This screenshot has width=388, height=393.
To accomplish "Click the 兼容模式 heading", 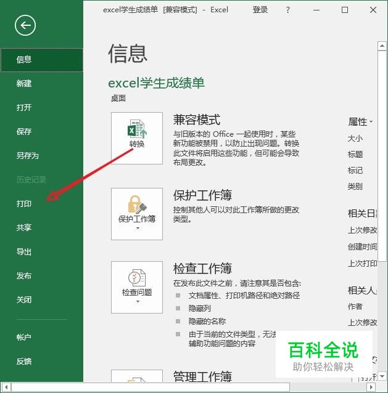I will [x=197, y=120].
